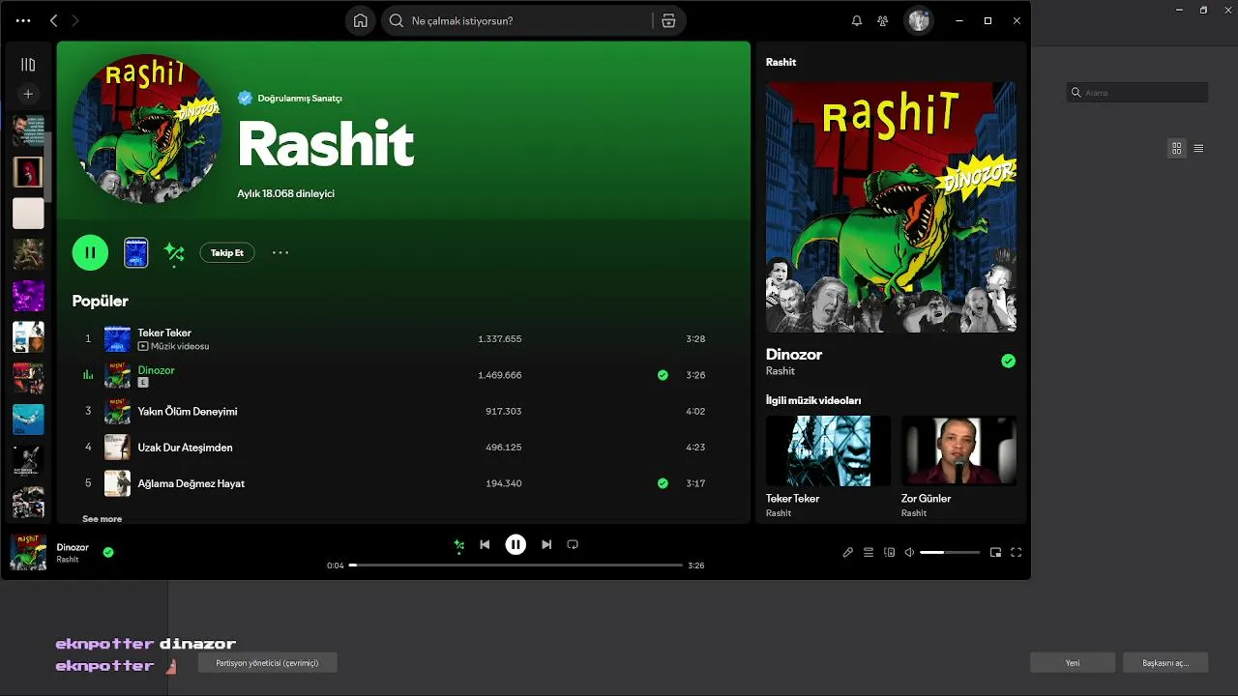Open Rashit artist link under Dinozor panel
This screenshot has width=1238, height=696.
(x=781, y=371)
